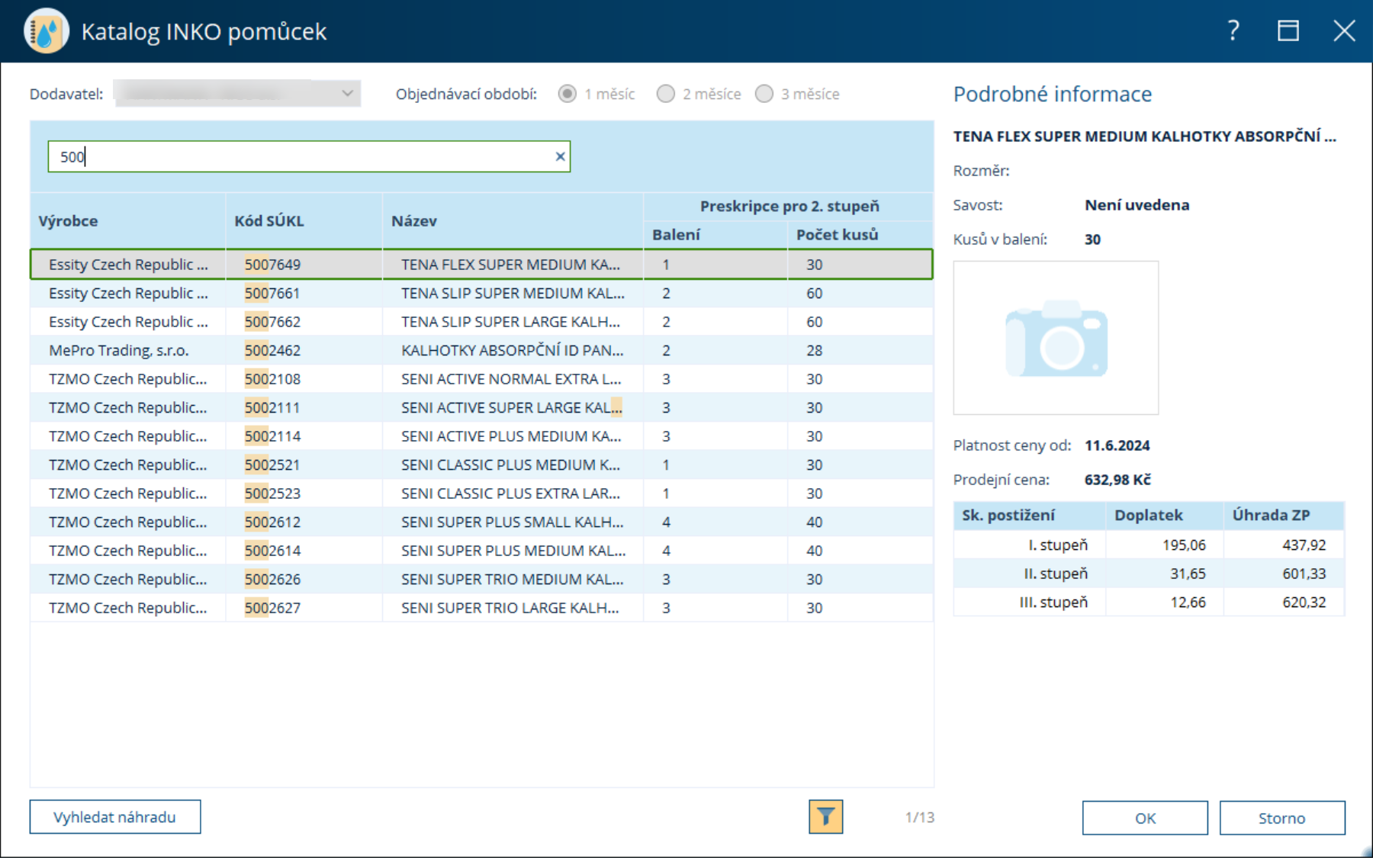
Task: Click SÚKL code 5002626
Action: [x=272, y=580]
